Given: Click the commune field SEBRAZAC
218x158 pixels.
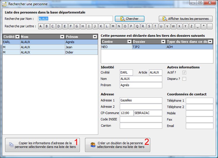Looking at the screenshot, I should [x=148, y=113].
